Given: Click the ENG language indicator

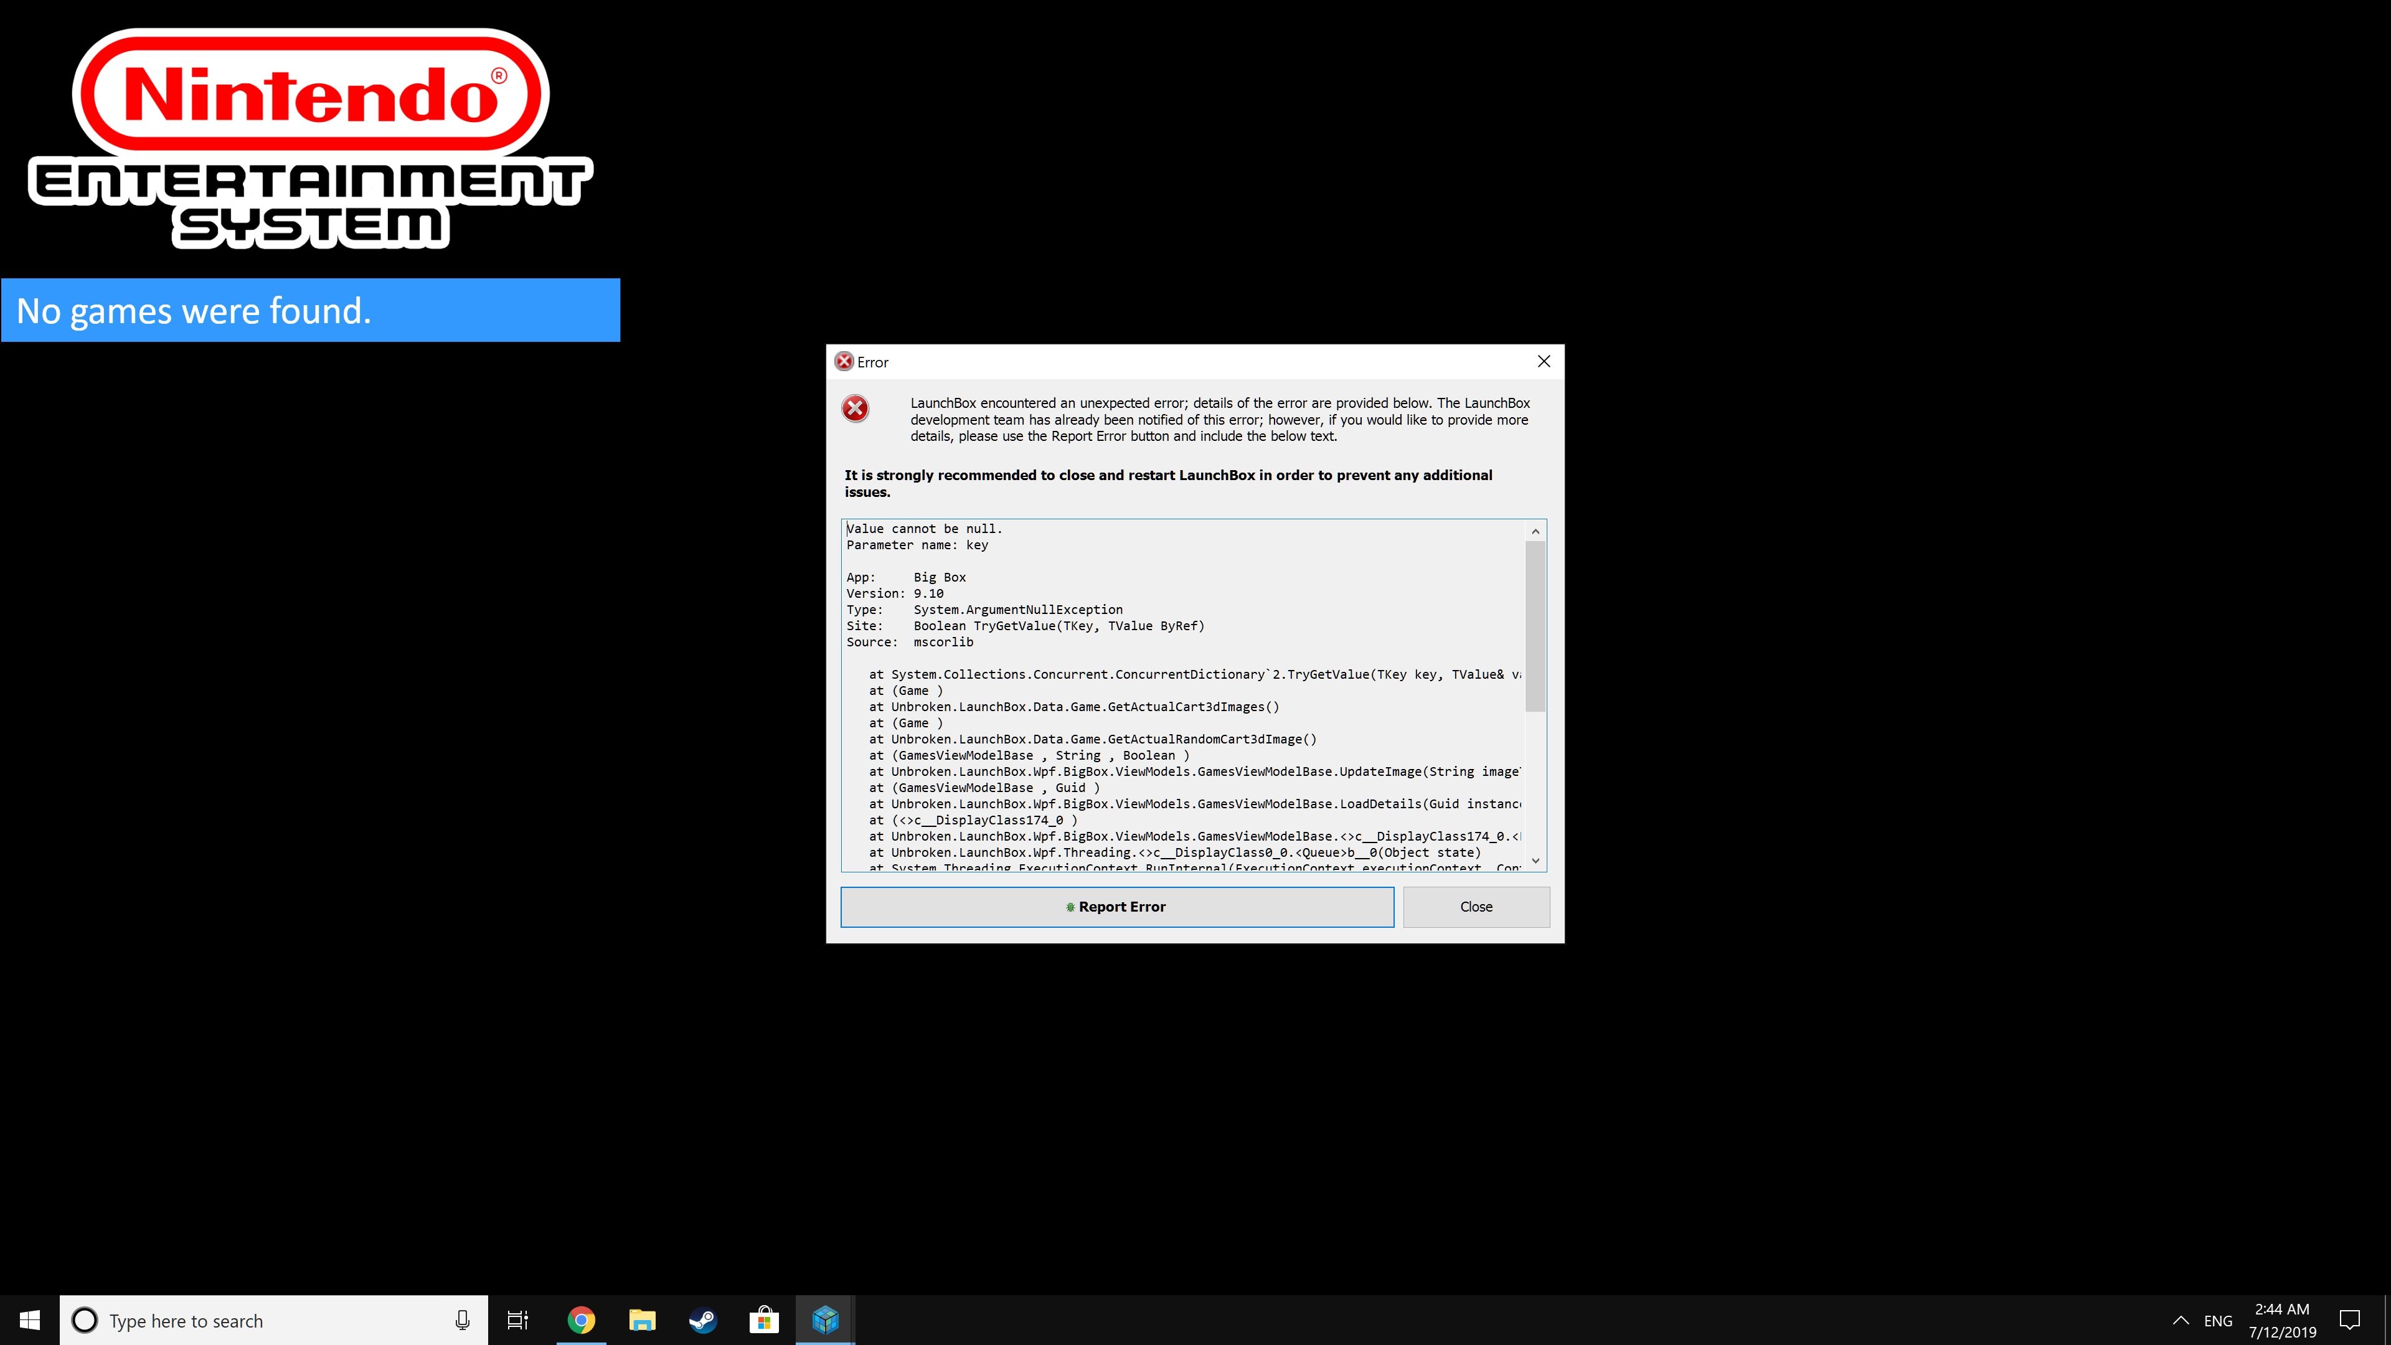Looking at the screenshot, I should pos(2219,1320).
